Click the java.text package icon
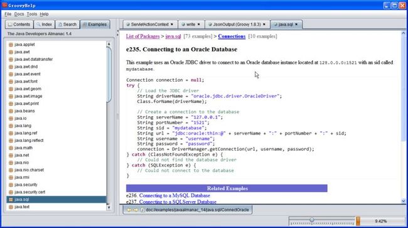Image resolution: width=408 pixels, height=228 pixels. [x=11, y=207]
